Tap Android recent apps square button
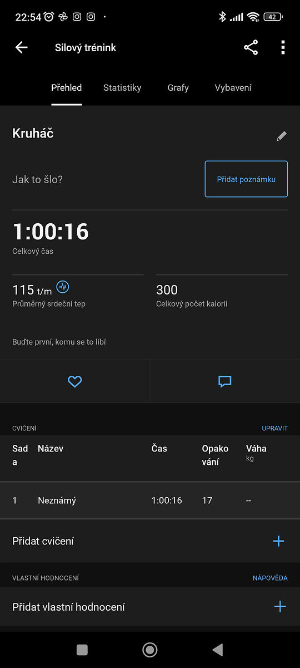The height and width of the screenshot is (668, 300). [82, 650]
